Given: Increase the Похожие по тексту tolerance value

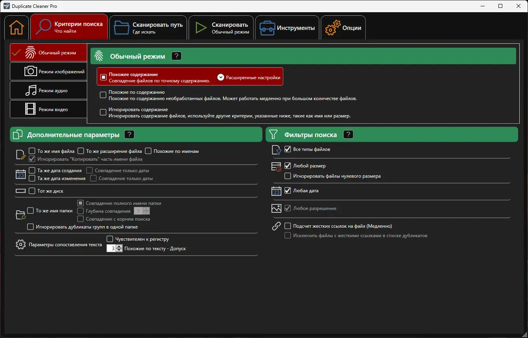Looking at the screenshot, I should pyautogui.click(x=120, y=247).
